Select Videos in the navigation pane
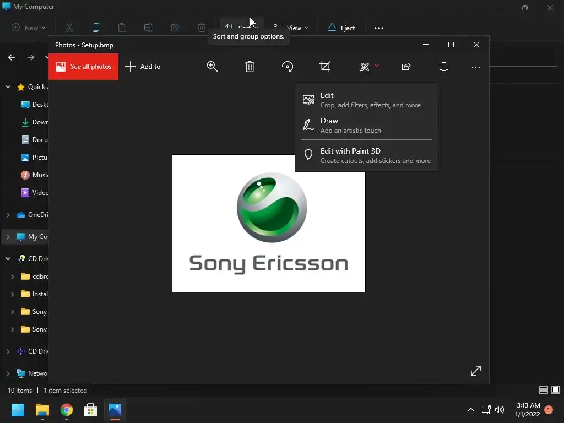Screen dimensions: 564x423 (35, 192)
